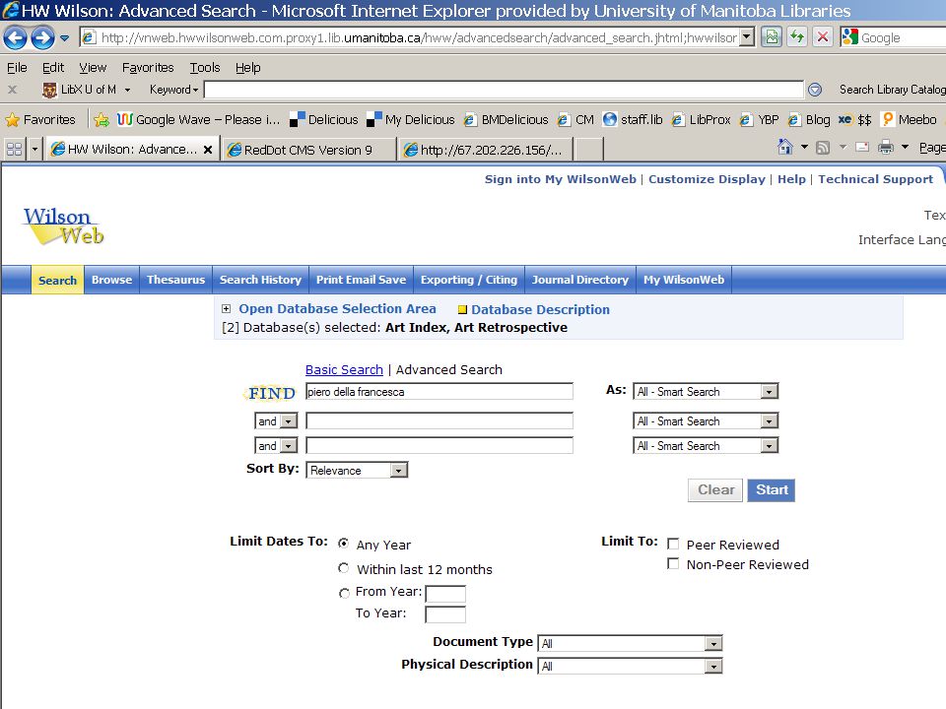Open the Delicious bookmark
Screen dimensions: 946x709
pos(324,119)
